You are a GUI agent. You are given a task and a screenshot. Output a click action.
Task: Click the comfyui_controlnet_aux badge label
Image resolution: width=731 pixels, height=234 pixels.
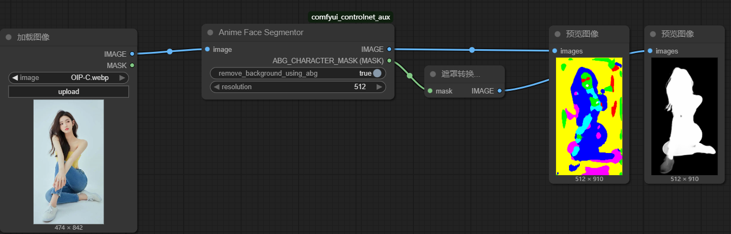point(351,17)
